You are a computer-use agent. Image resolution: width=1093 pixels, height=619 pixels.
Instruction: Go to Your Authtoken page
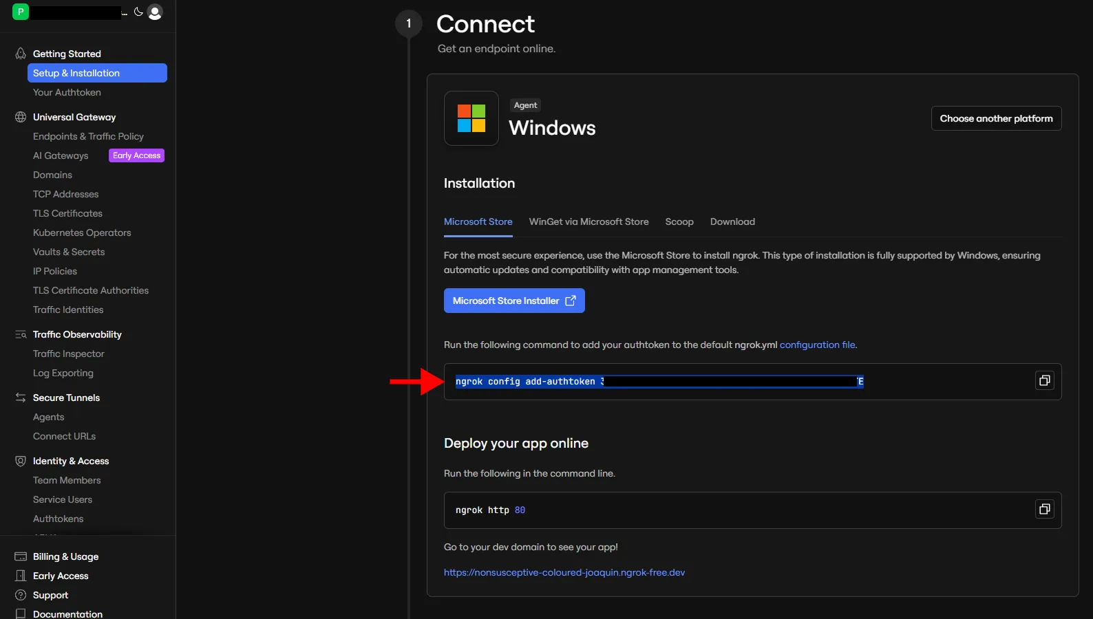(x=67, y=92)
